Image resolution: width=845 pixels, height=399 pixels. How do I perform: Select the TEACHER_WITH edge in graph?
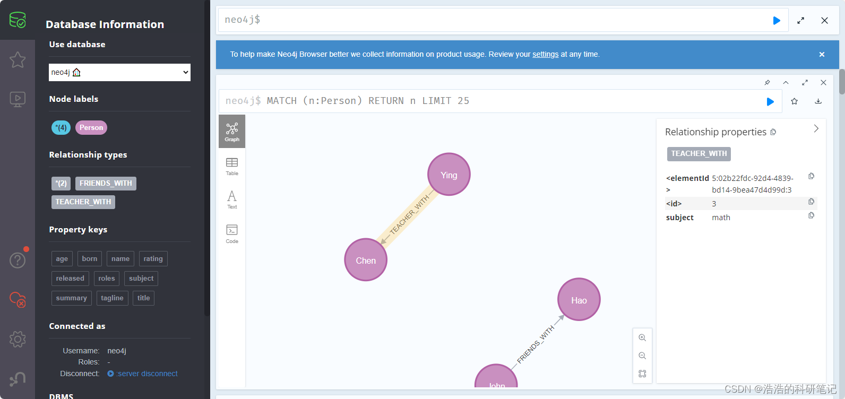click(x=409, y=215)
